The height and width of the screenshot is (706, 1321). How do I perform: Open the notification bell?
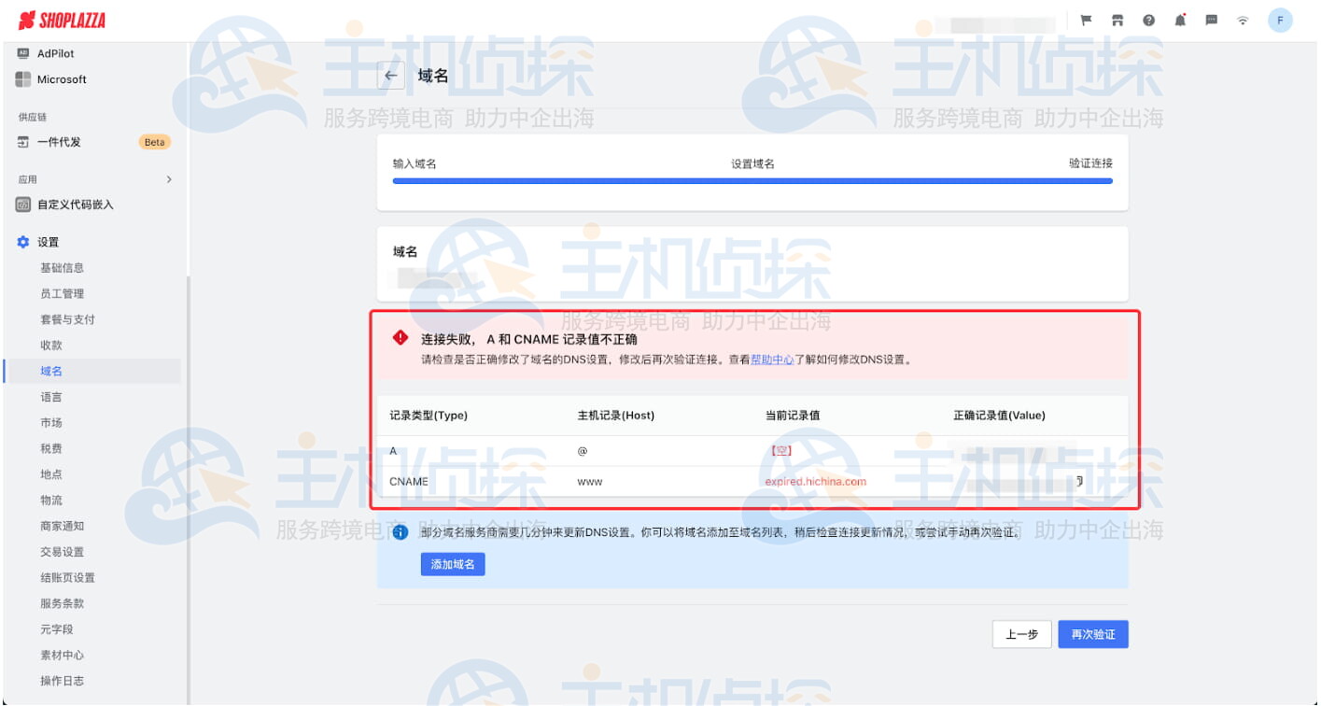point(1179,20)
